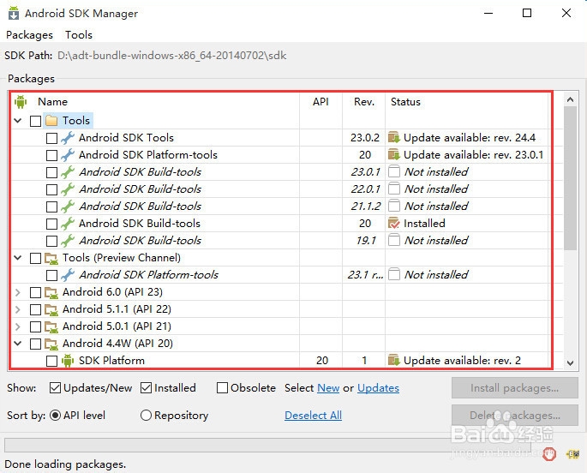This screenshot has height=473, width=587.
Task: Click the Updates link next to Select
Action: (378, 388)
